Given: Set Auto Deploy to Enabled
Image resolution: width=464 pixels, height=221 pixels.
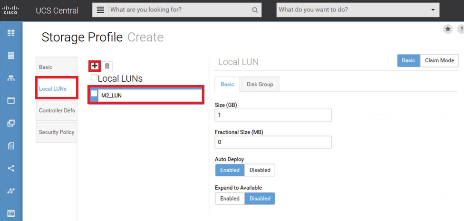Looking at the screenshot, I should click(x=230, y=170).
